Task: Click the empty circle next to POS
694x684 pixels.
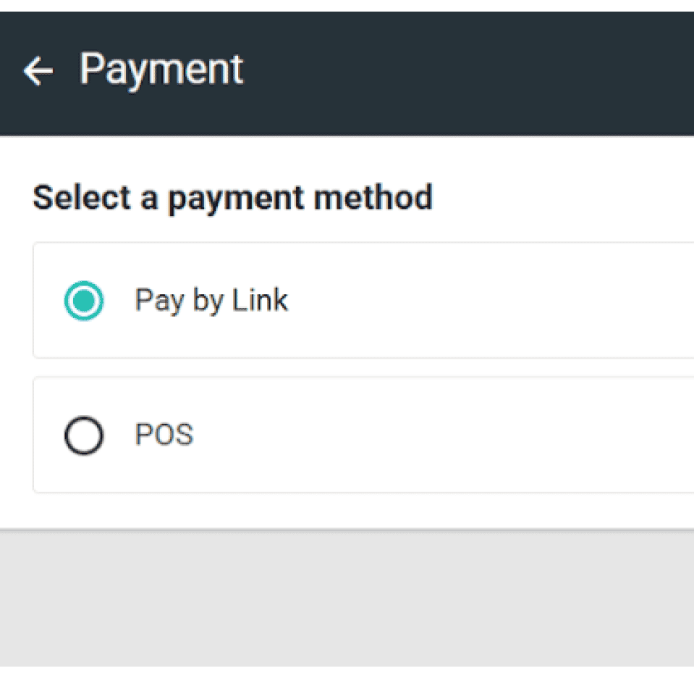Action: pyautogui.click(x=83, y=435)
